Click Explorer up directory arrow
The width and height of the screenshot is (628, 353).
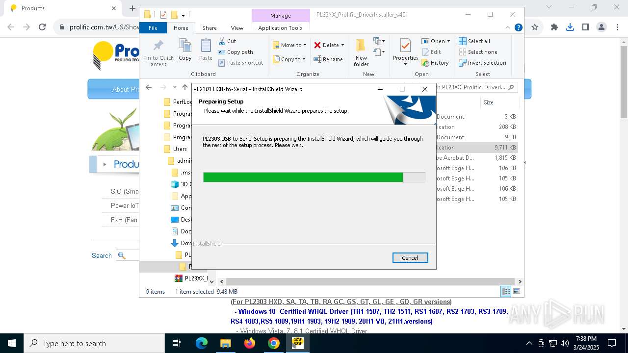pos(184,87)
